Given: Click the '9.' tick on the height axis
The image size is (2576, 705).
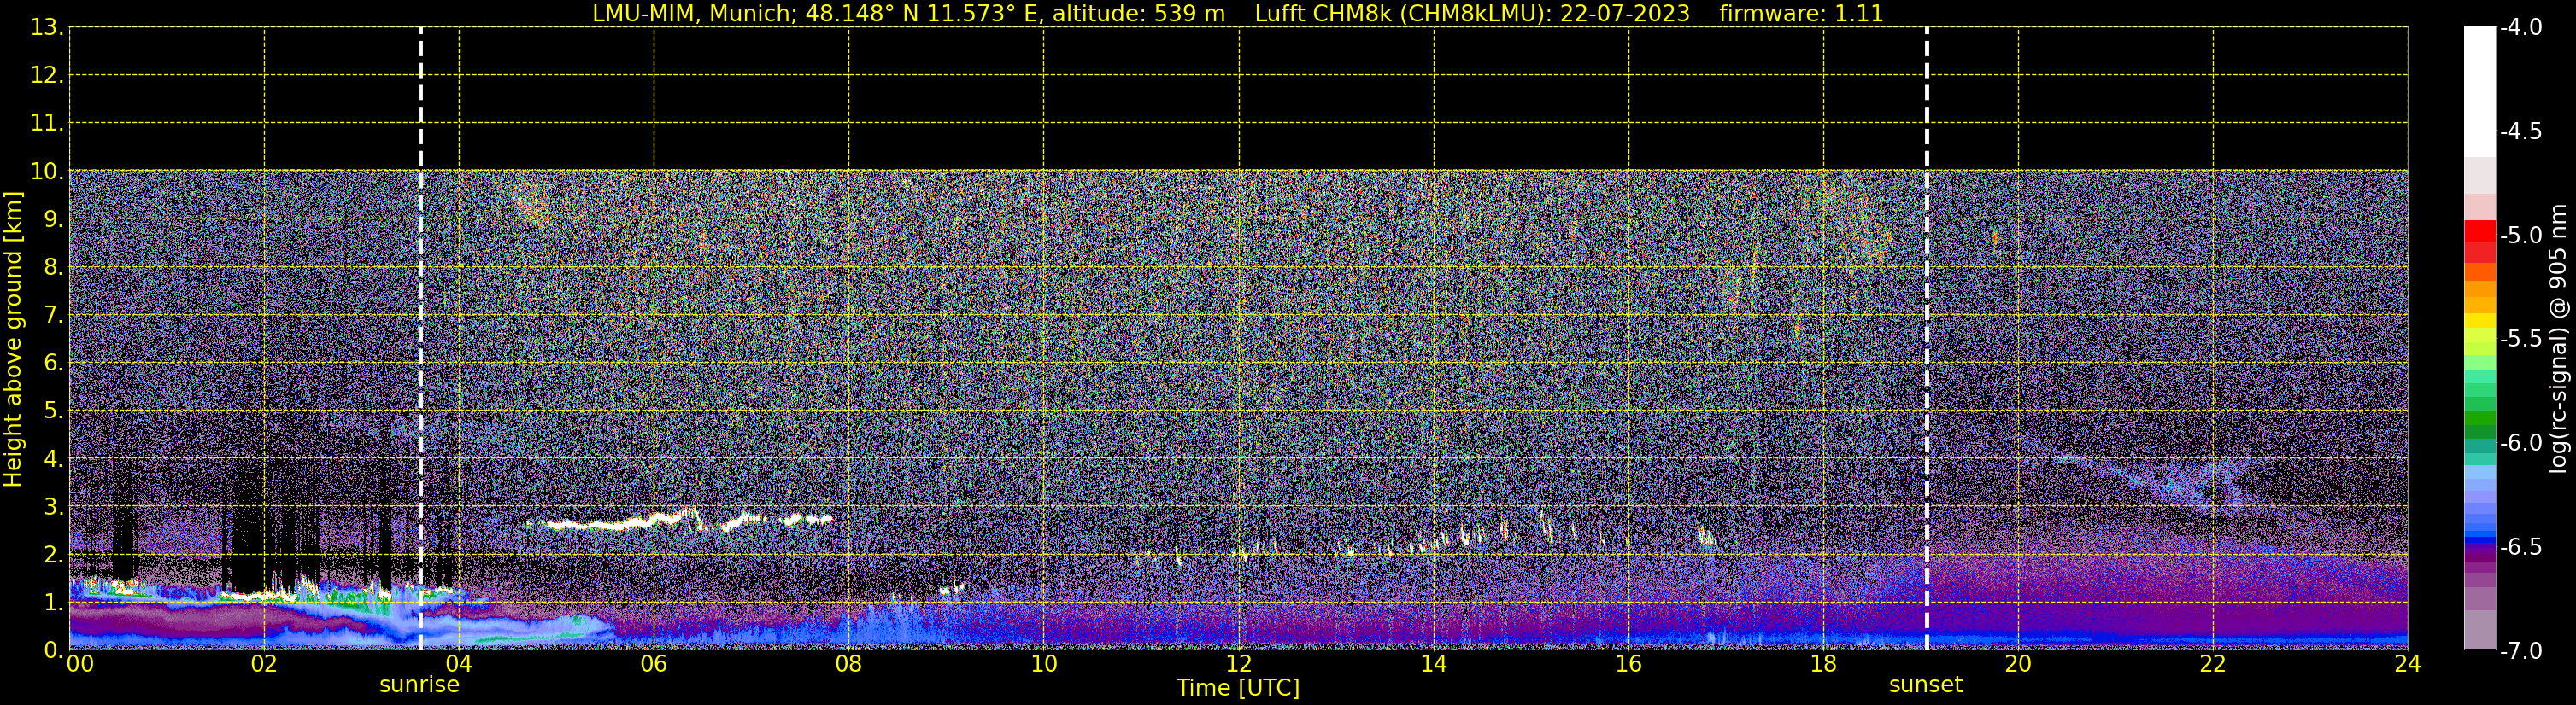Looking at the screenshot, I should pyautogui.click(x=54, y=219).
